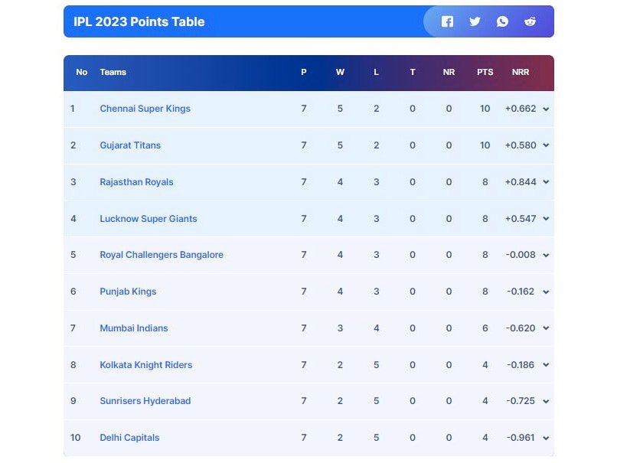Screen dimensions: 617x463
Task: Click the NRR column header
Action: click(x=521, y=72)
